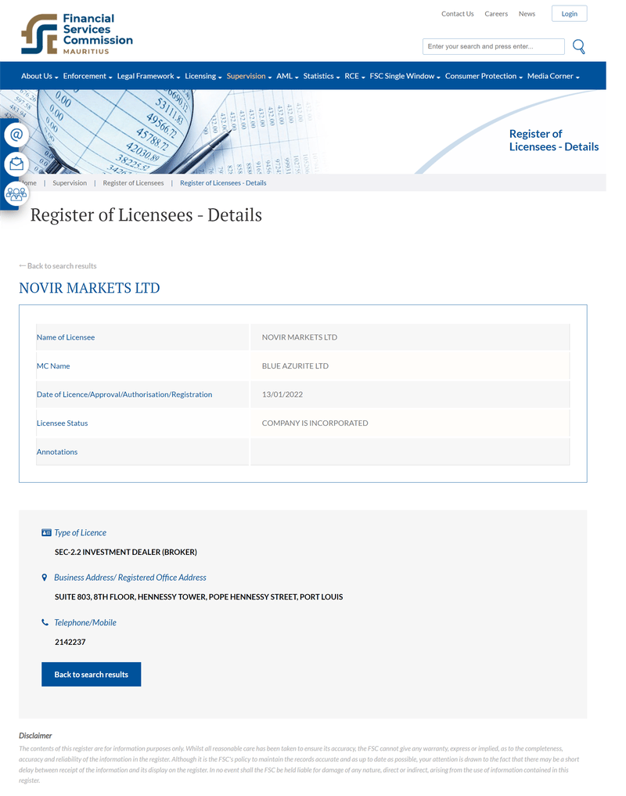Open the people group sidebar icon
The width and height of the screenshot is (626, 796).
16,193
